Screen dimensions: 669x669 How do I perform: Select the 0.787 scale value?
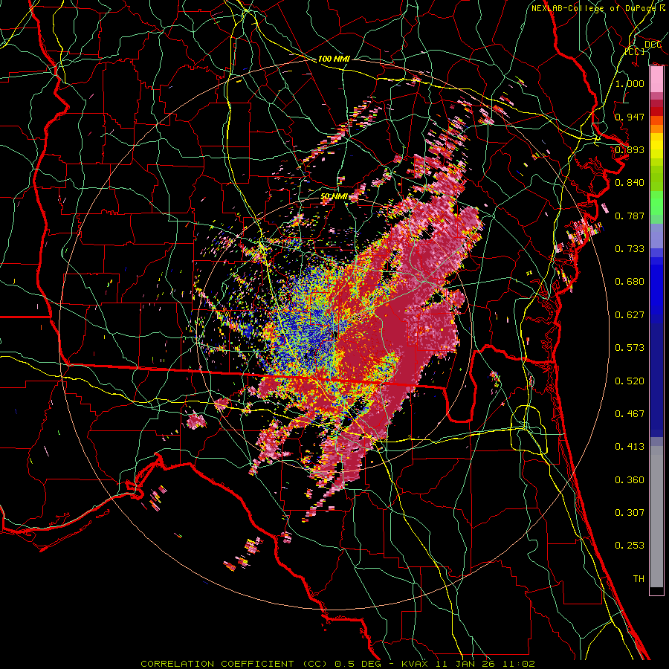click(x=630, y=216)
